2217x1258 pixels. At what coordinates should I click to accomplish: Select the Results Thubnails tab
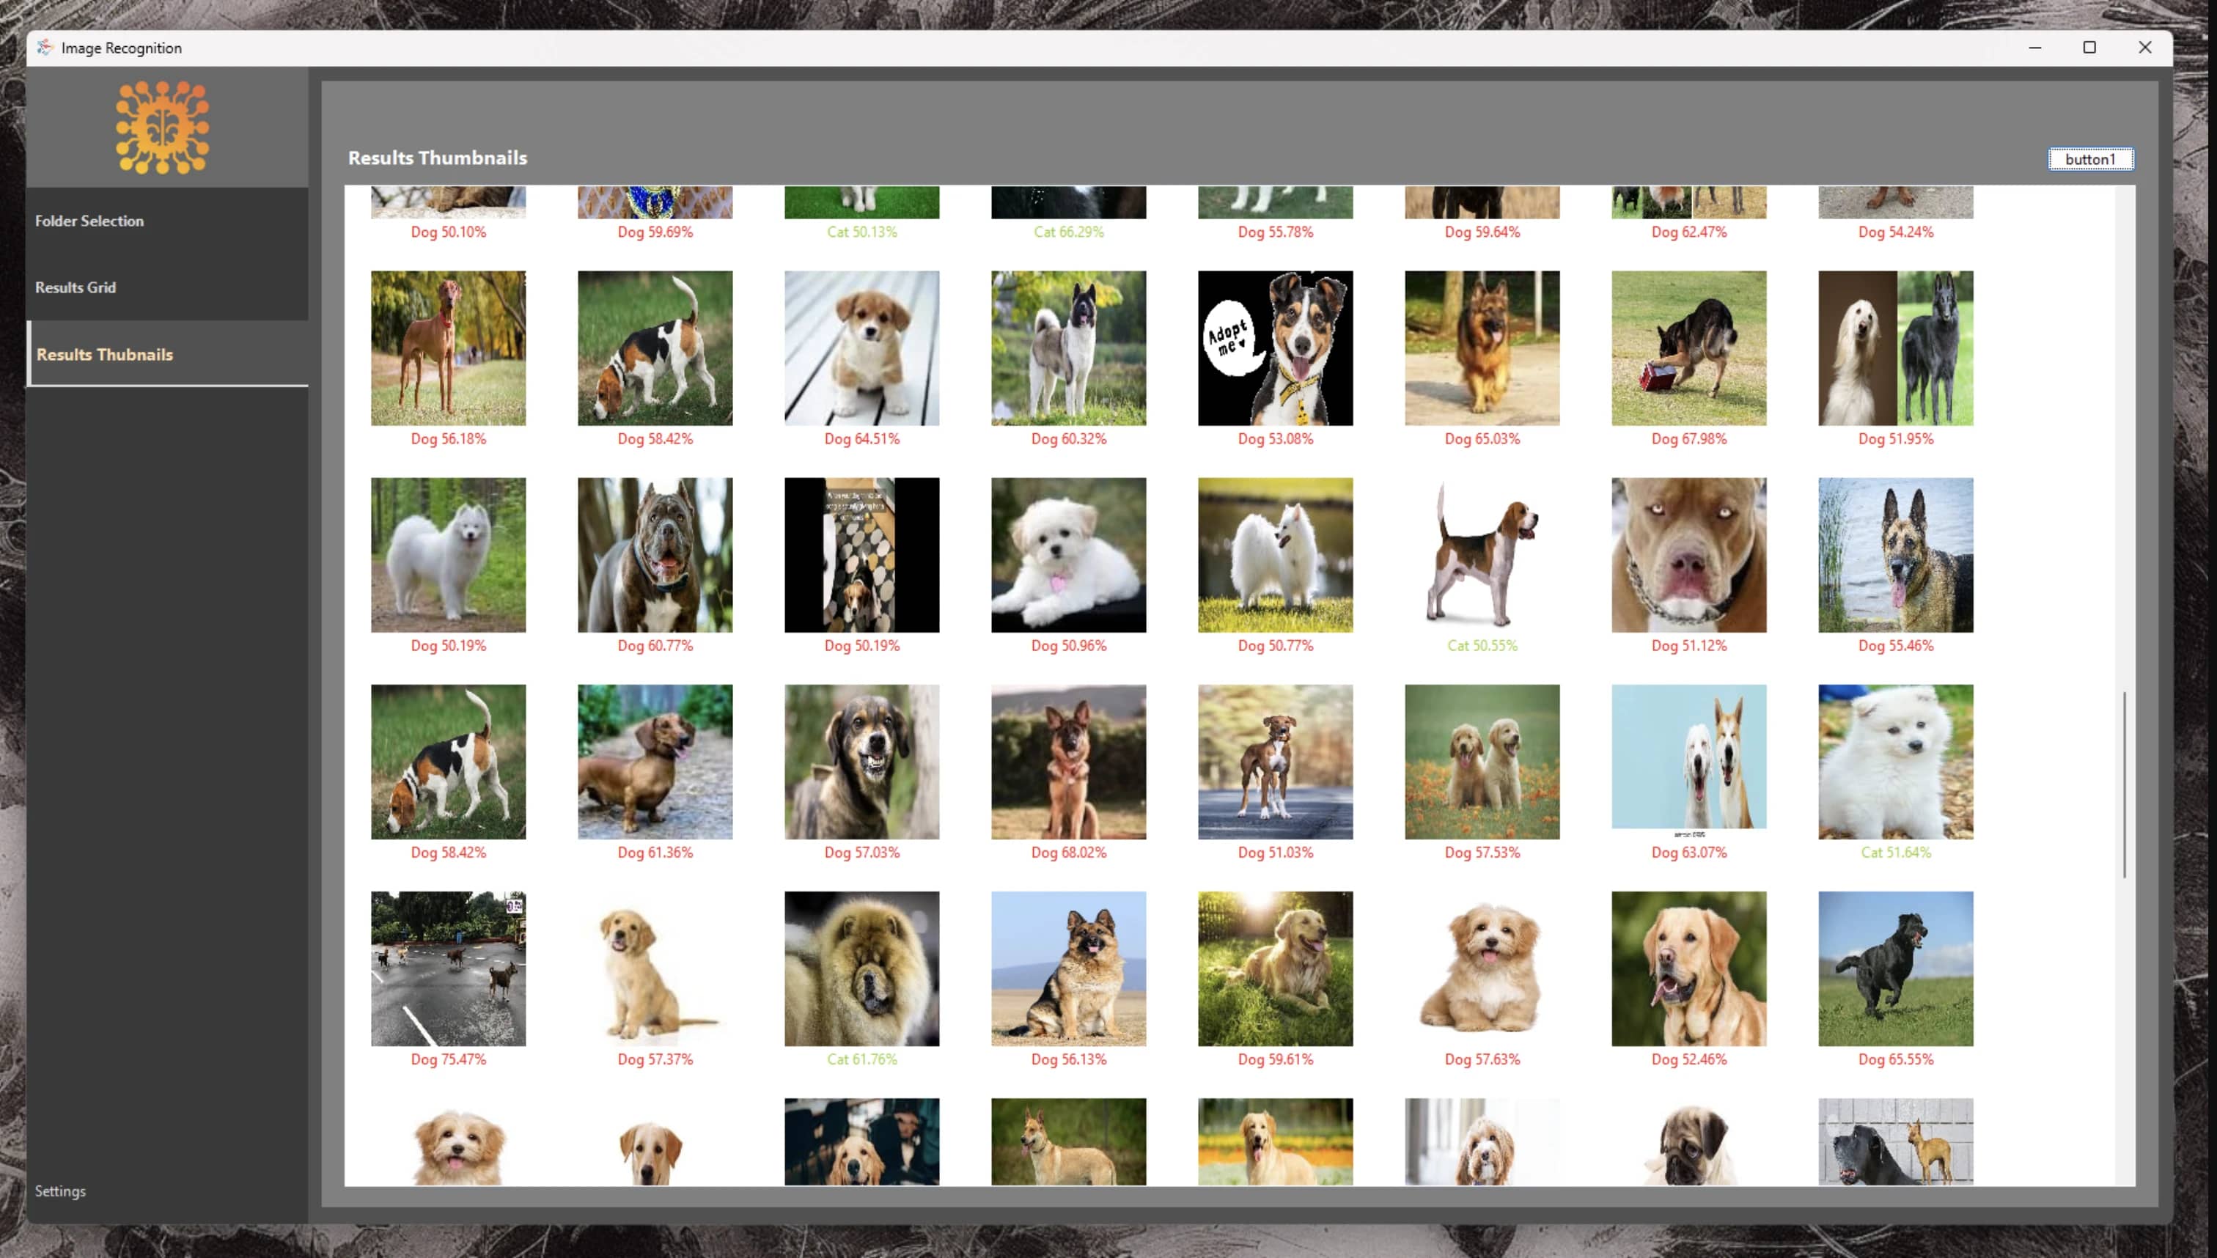pos(166,354)
